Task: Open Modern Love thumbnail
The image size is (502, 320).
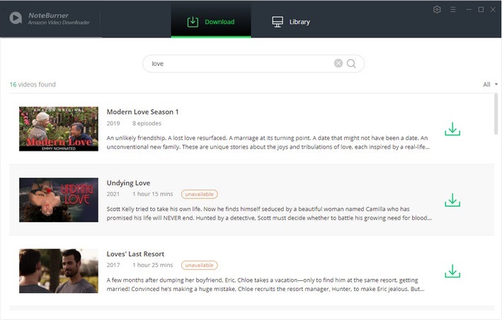Action: (x=59, y=129)
